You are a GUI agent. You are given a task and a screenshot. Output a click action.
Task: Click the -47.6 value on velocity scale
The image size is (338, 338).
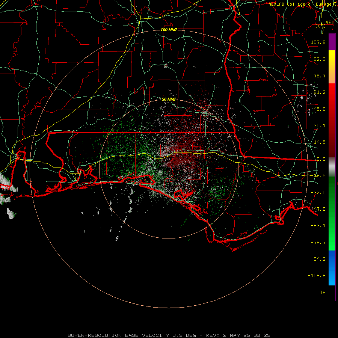(x=318, y=209)
